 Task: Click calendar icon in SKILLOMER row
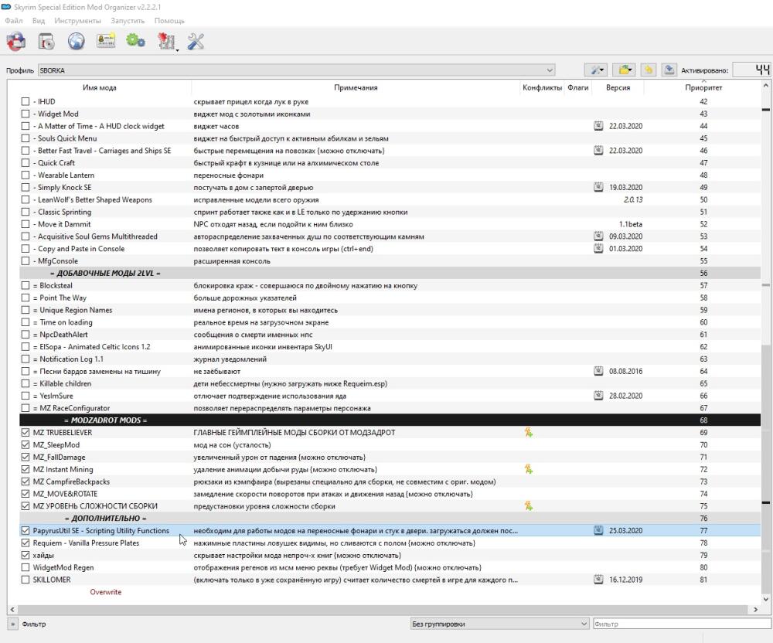click(x=598, y=580)
